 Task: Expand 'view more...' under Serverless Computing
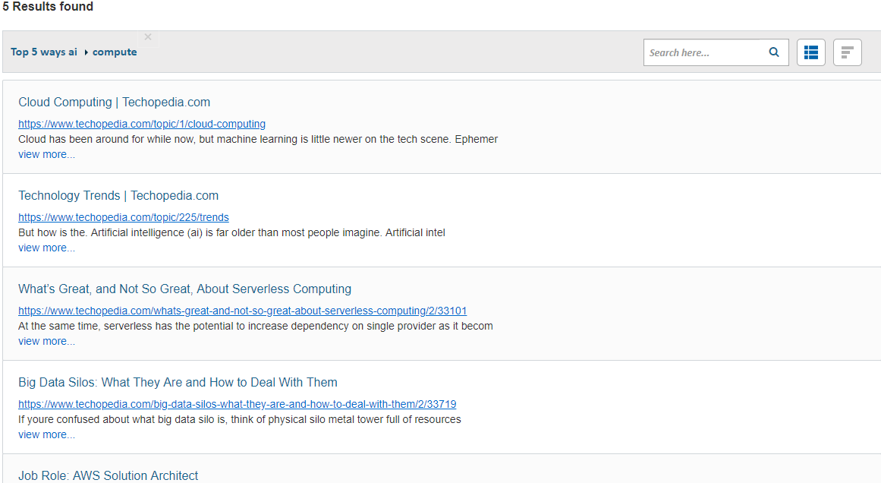[x=46, y=342]
